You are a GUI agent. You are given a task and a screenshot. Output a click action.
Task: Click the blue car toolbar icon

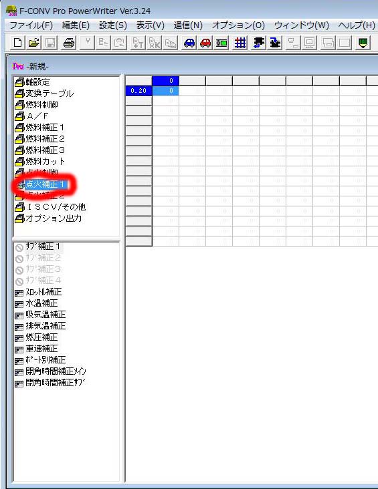click(x=189, y=43)
